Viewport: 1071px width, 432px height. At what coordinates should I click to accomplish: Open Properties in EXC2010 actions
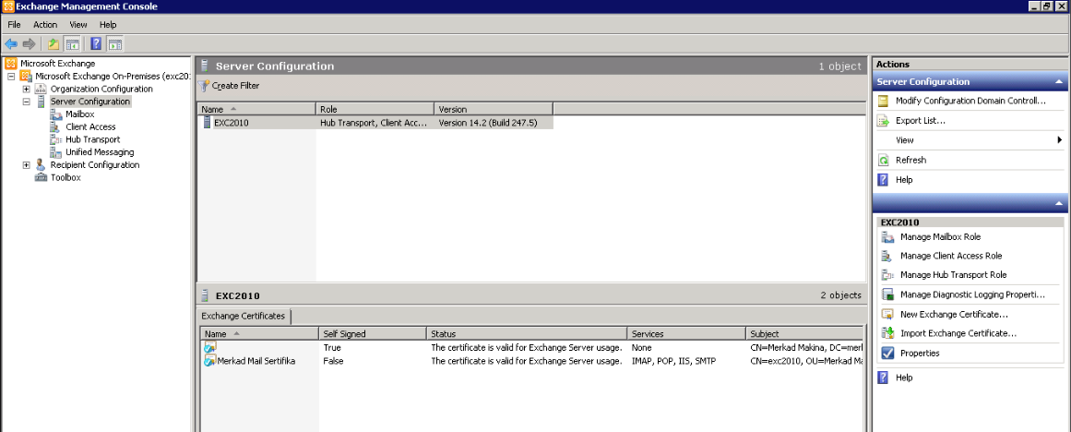pos(920,354)
